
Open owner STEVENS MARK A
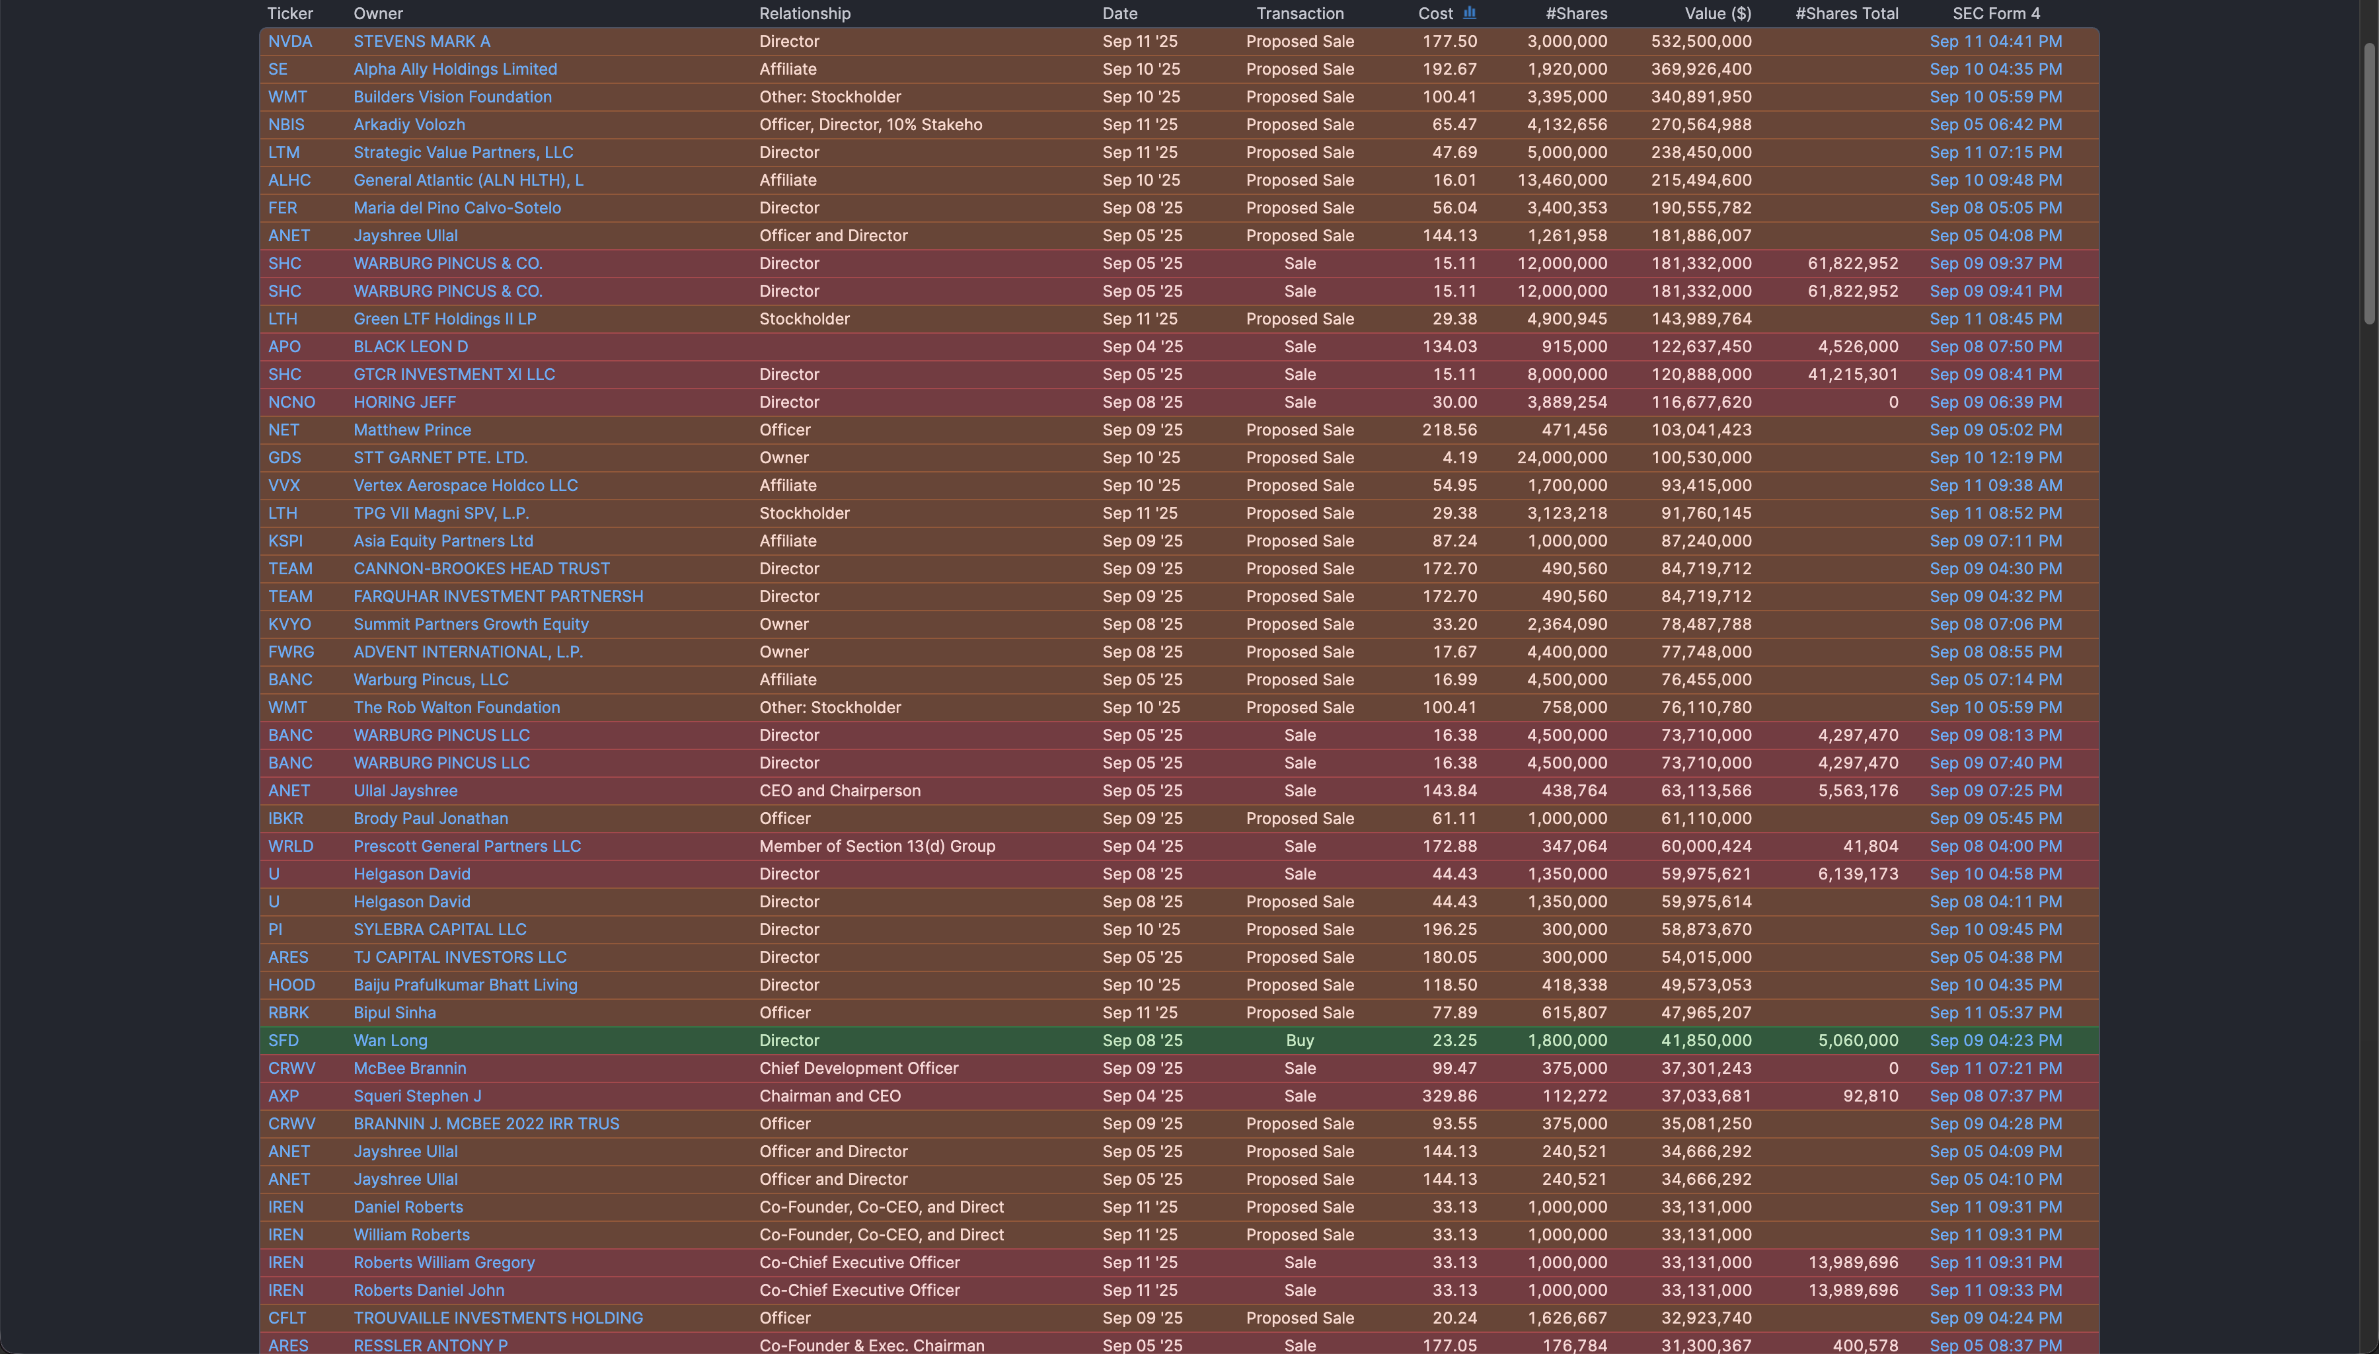pos(421,42)
